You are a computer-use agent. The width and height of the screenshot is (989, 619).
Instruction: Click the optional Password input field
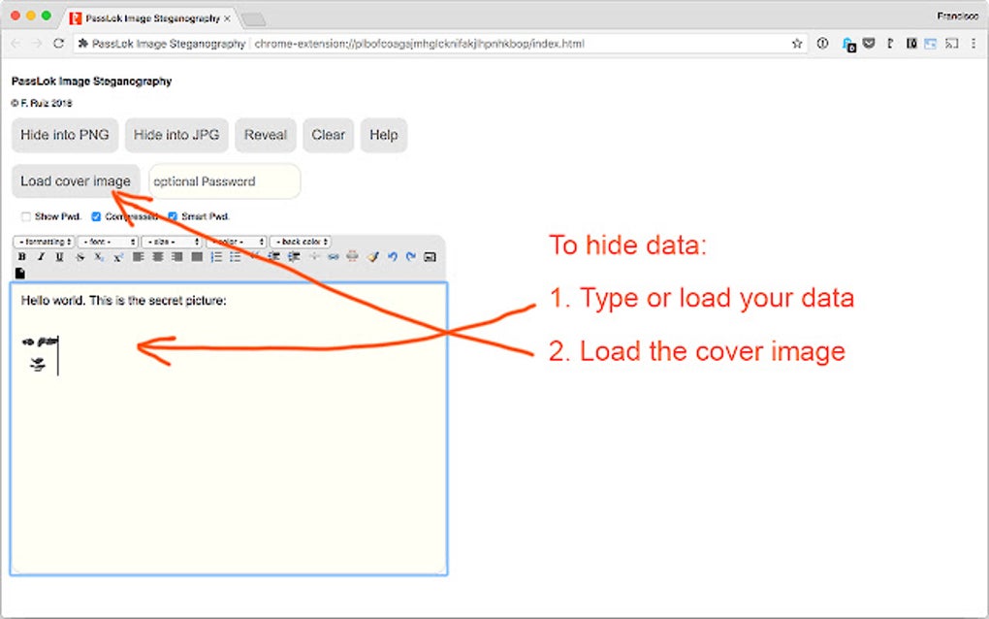[224, 181]
